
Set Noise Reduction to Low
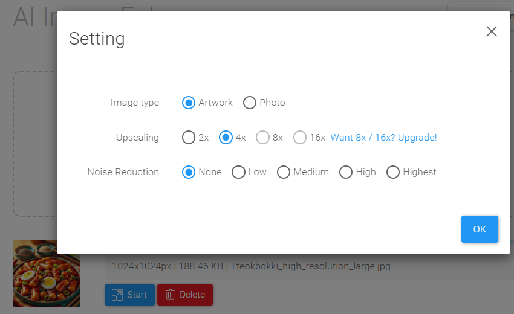(x=238, y=172)
